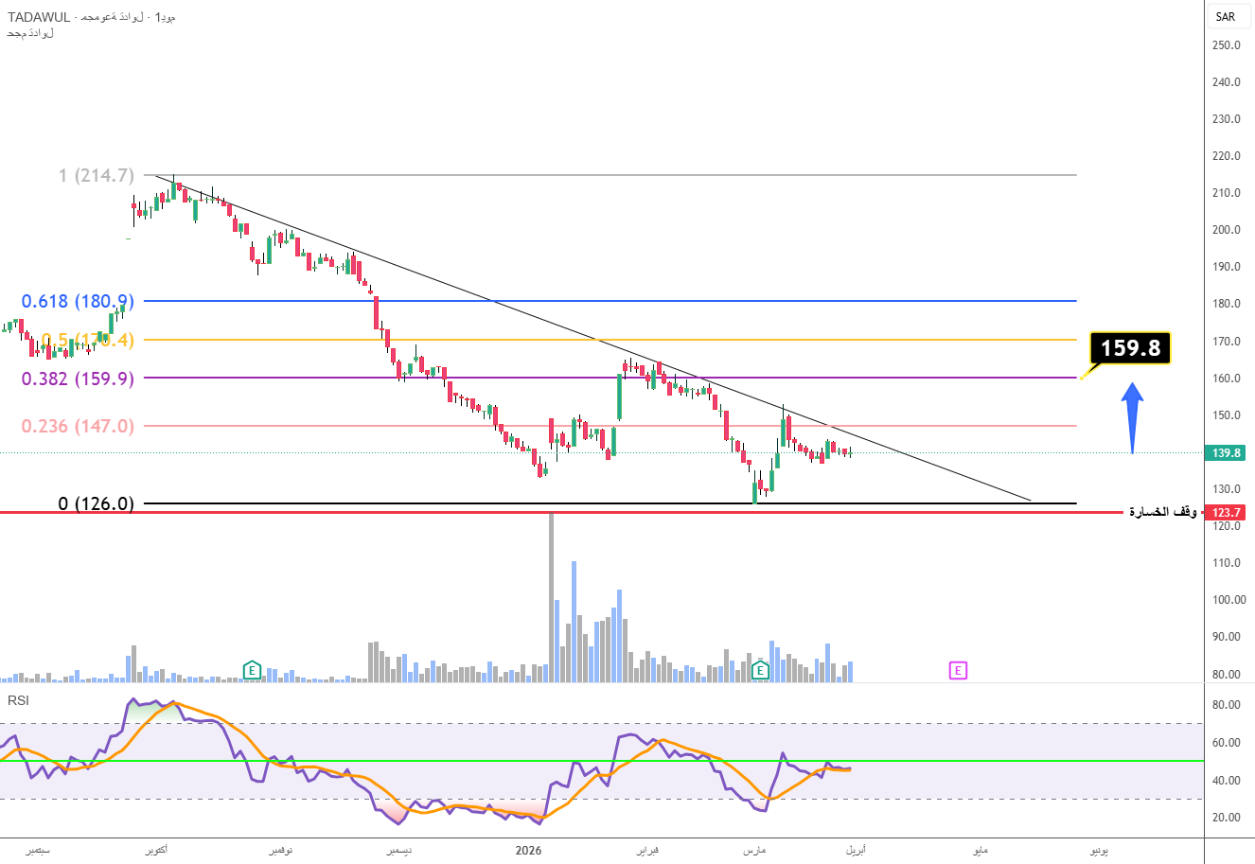Click the 200.0 value on the price scale
Viewport: 1255px width, 864px height.
tap(1226, 230)
